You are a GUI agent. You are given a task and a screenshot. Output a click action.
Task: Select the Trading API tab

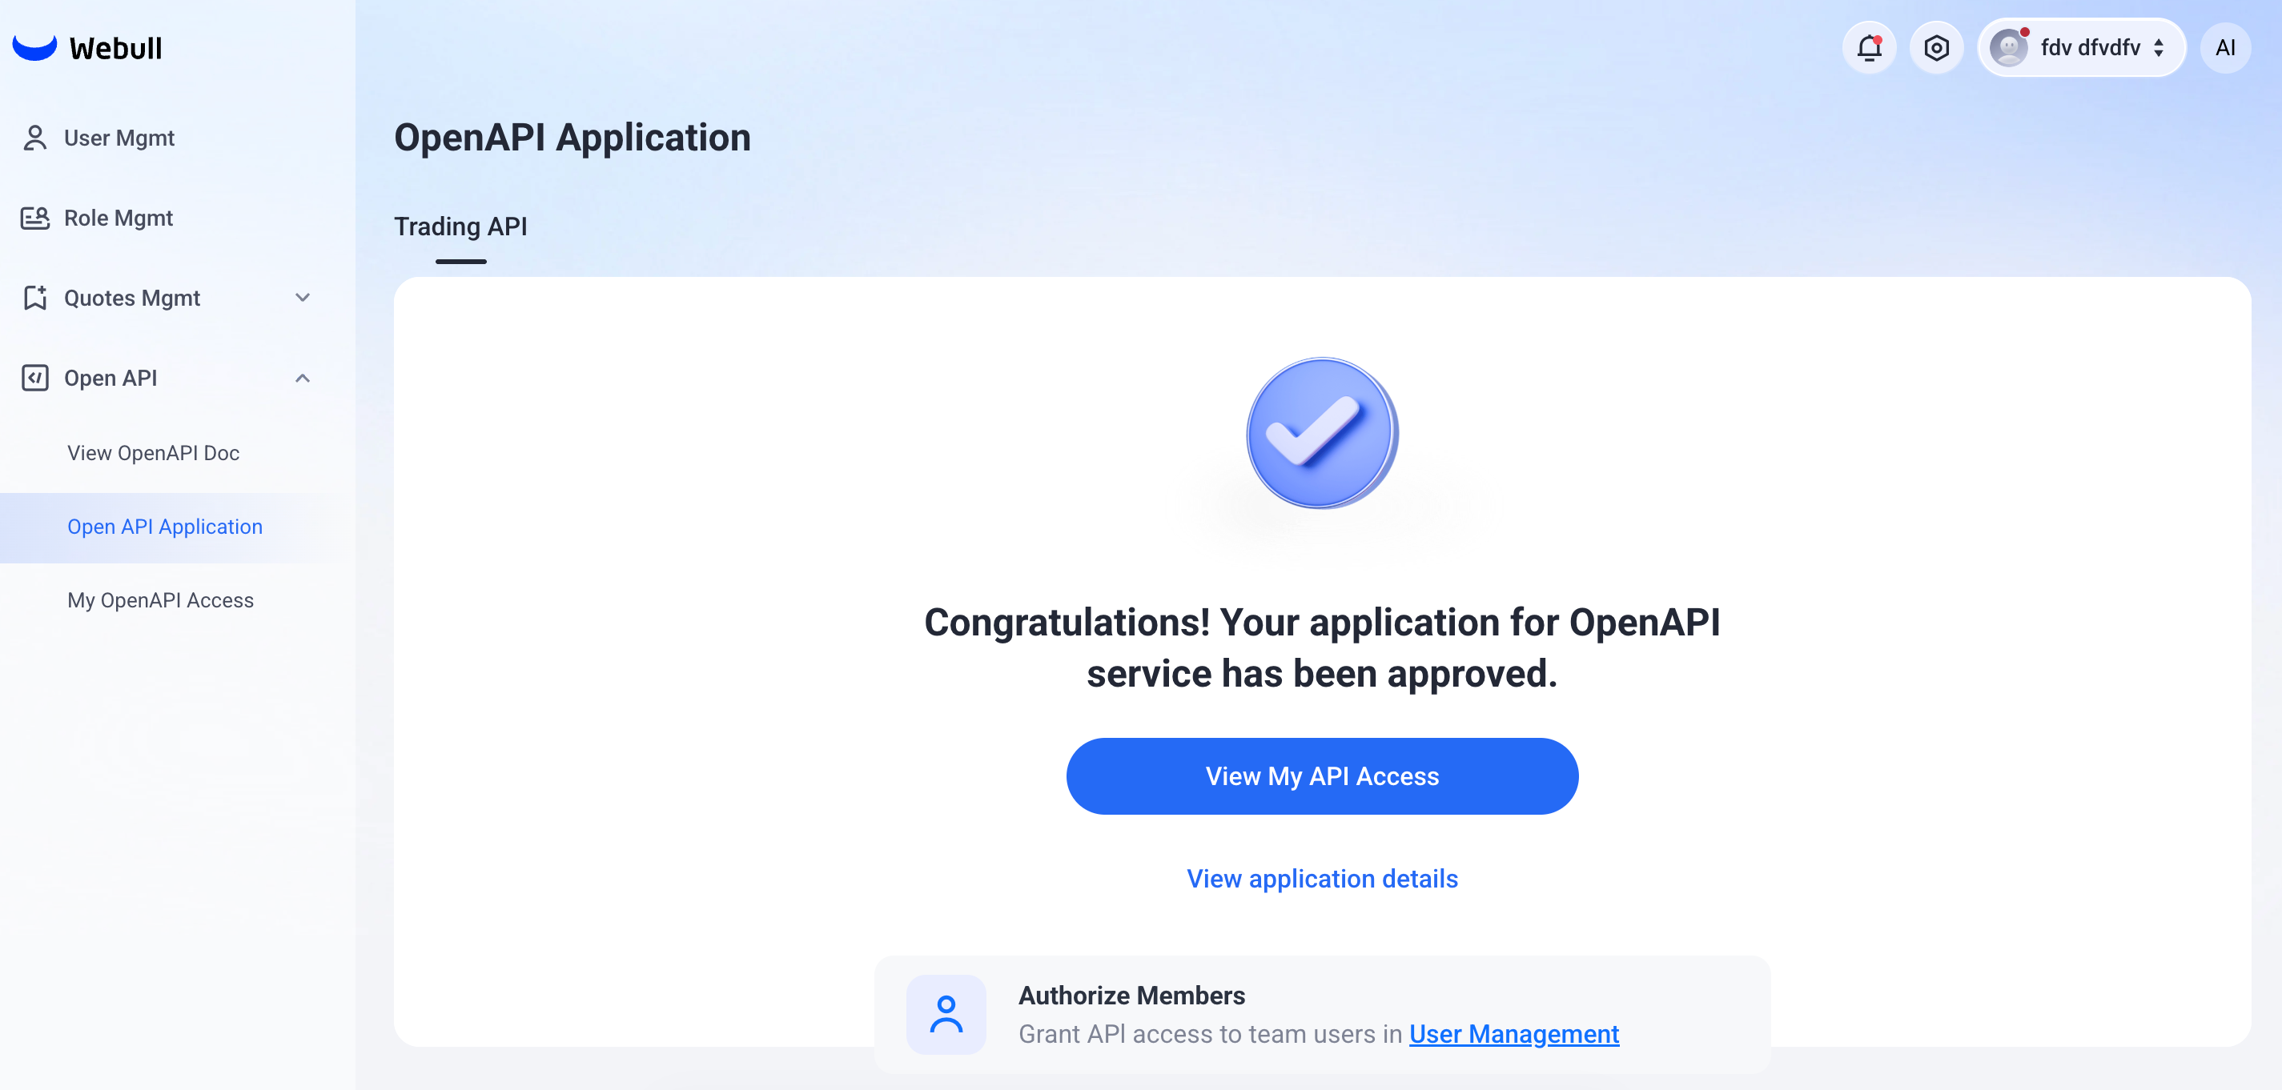[x=460, y=226]
